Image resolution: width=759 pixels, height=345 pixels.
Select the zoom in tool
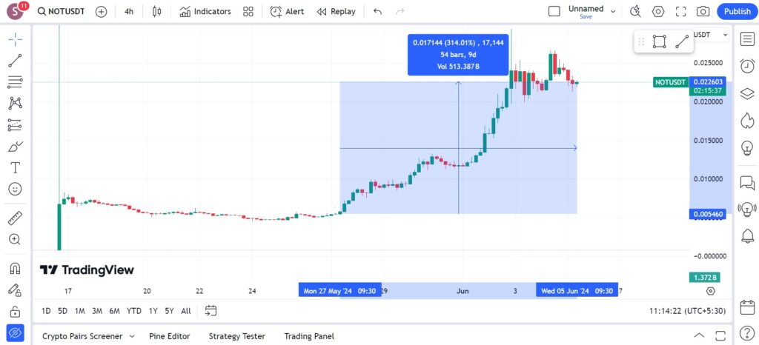pyautogui.click(x=15, y=239)
